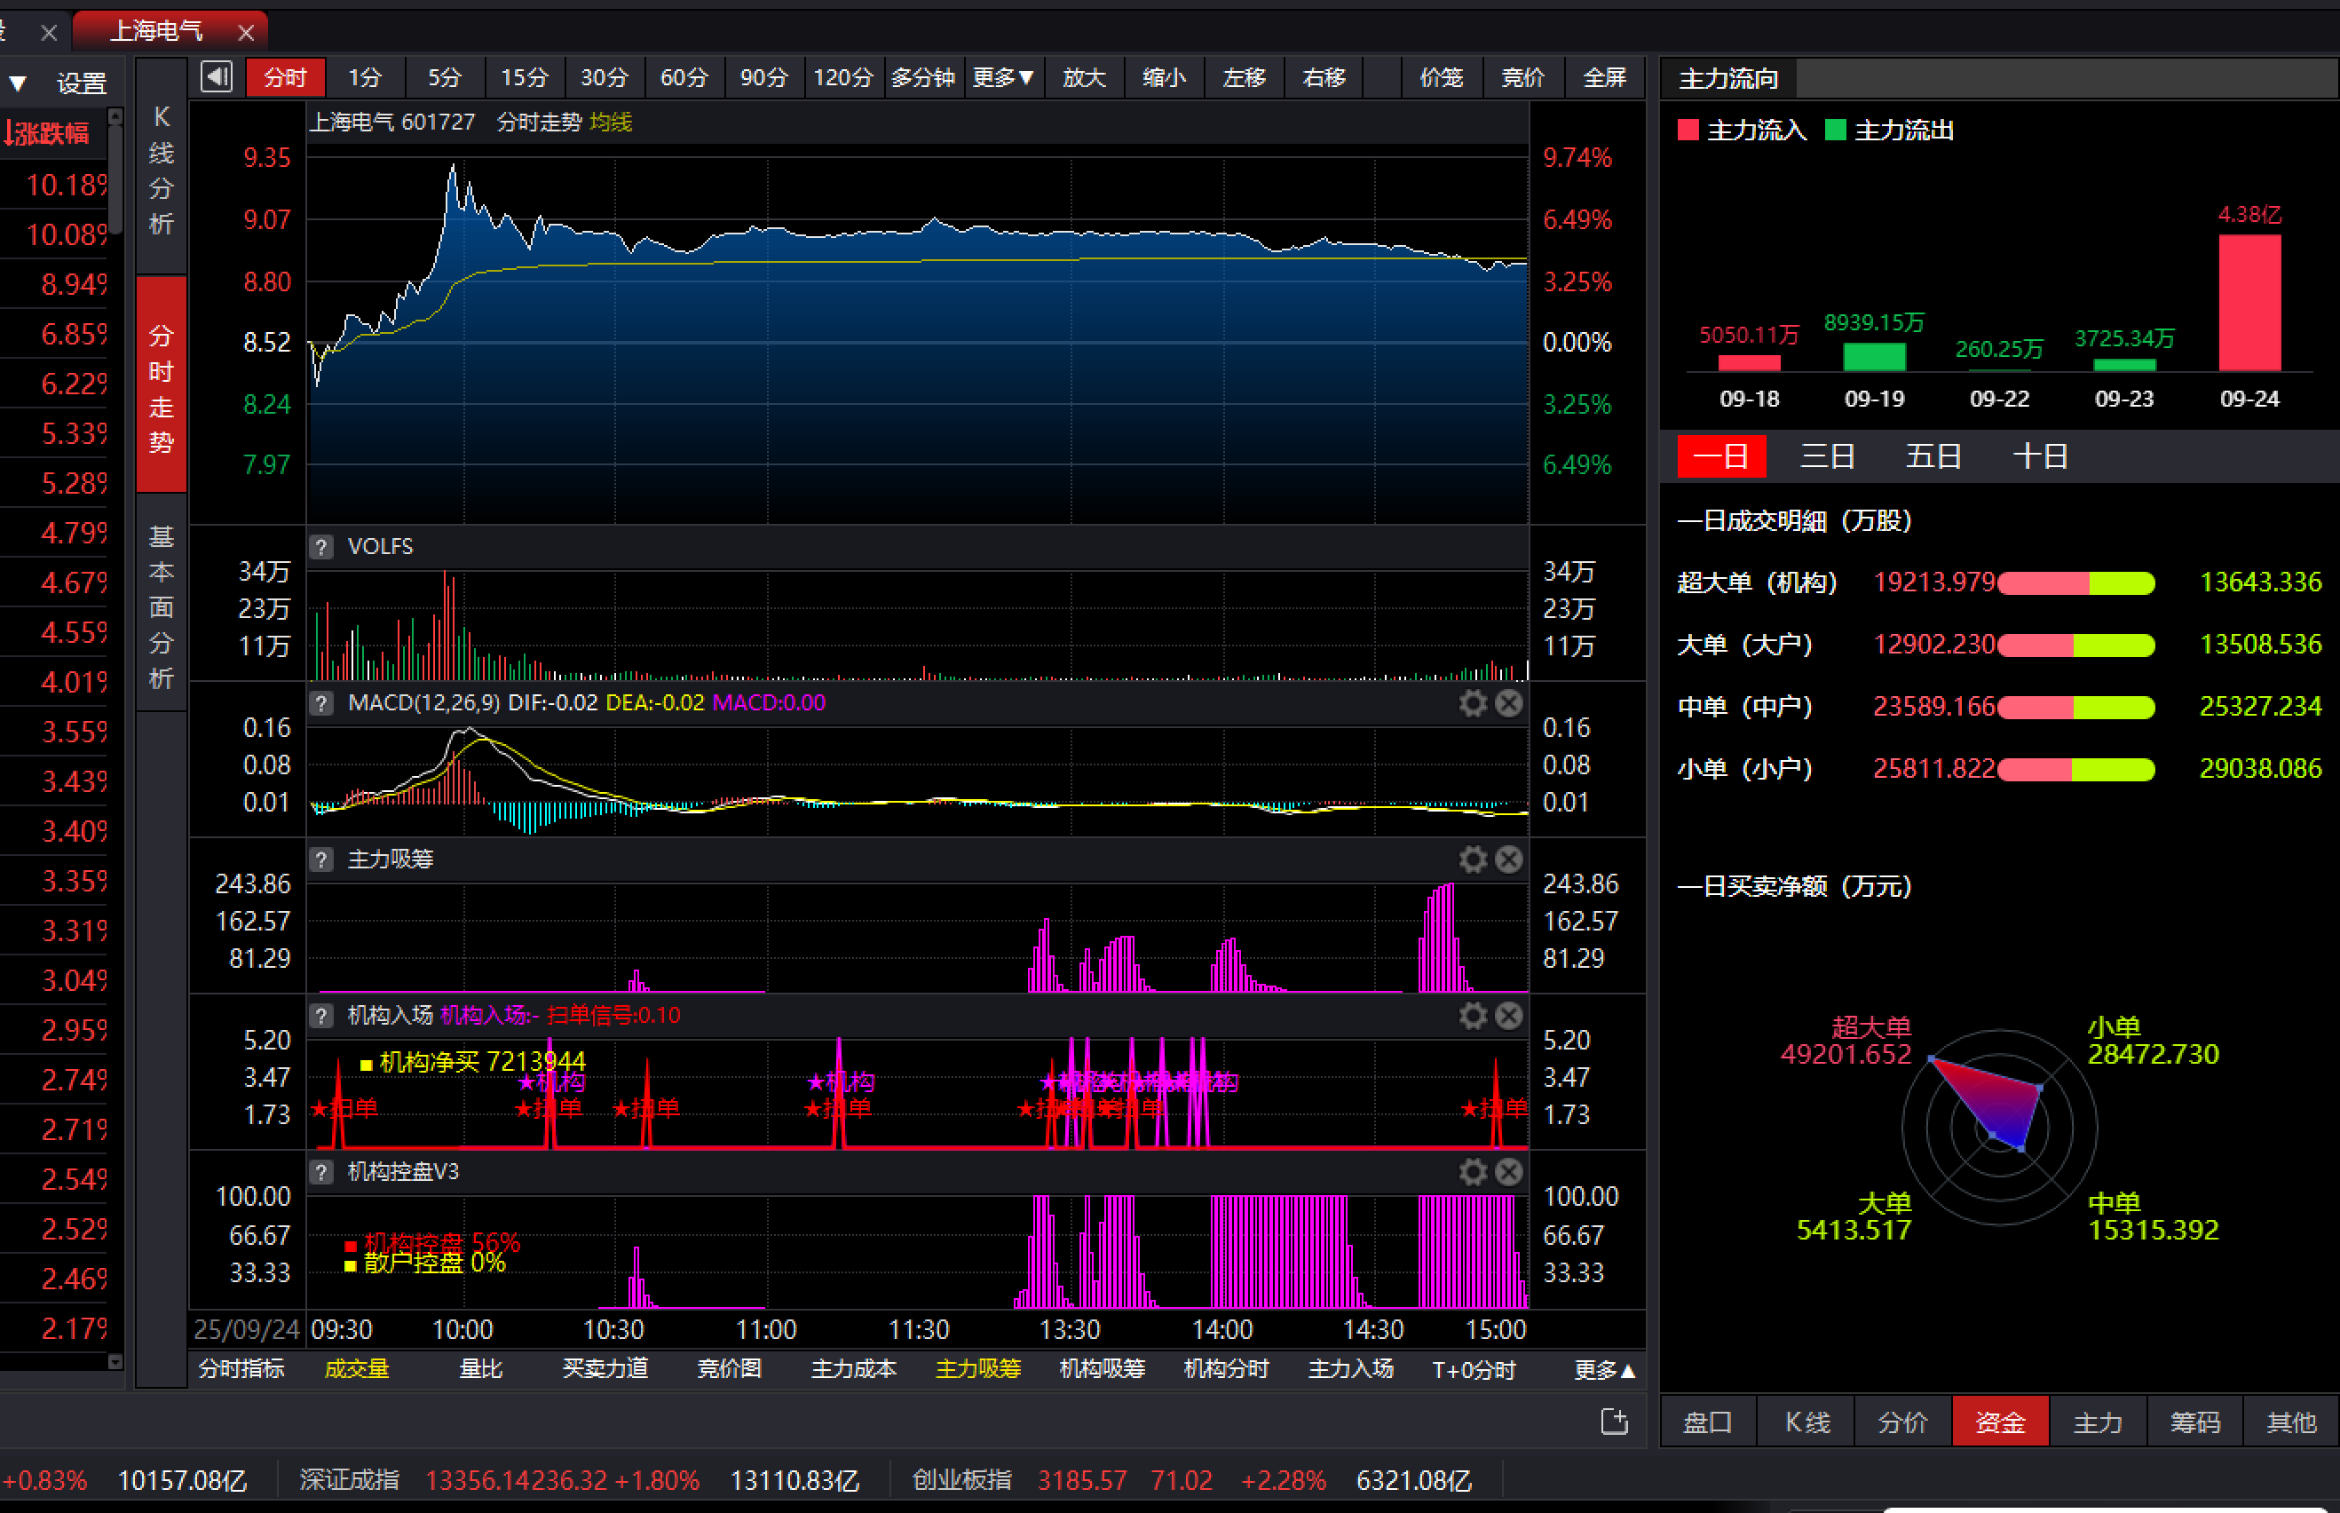
Task: Select 30分 timeframe
Action: click(x=604, y=76)
